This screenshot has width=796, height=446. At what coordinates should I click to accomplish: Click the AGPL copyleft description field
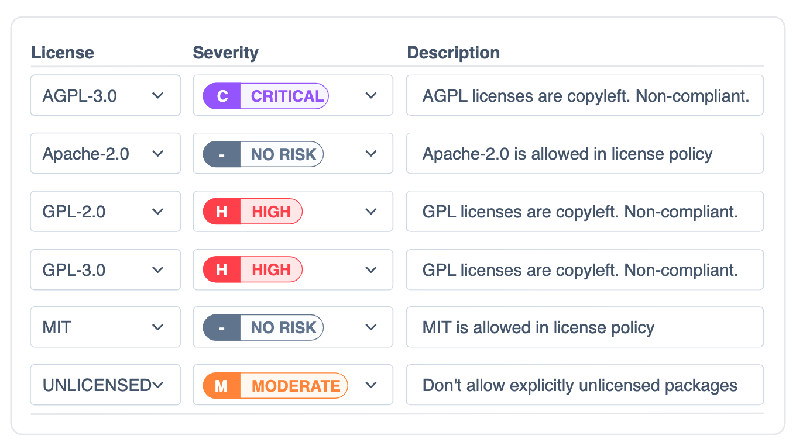click(585, 95)
